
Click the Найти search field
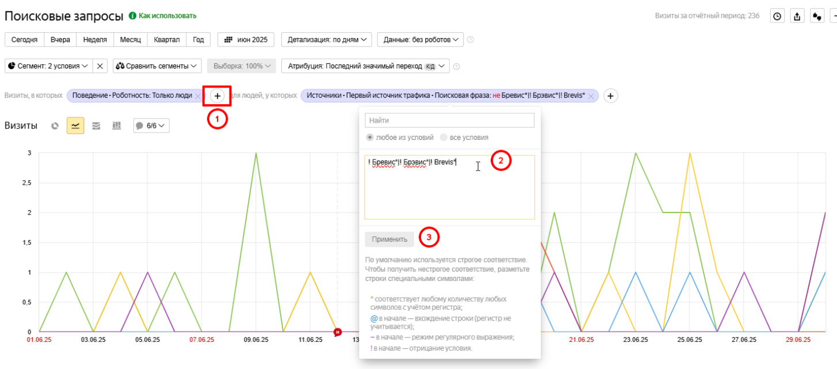[x=450, y=120]
